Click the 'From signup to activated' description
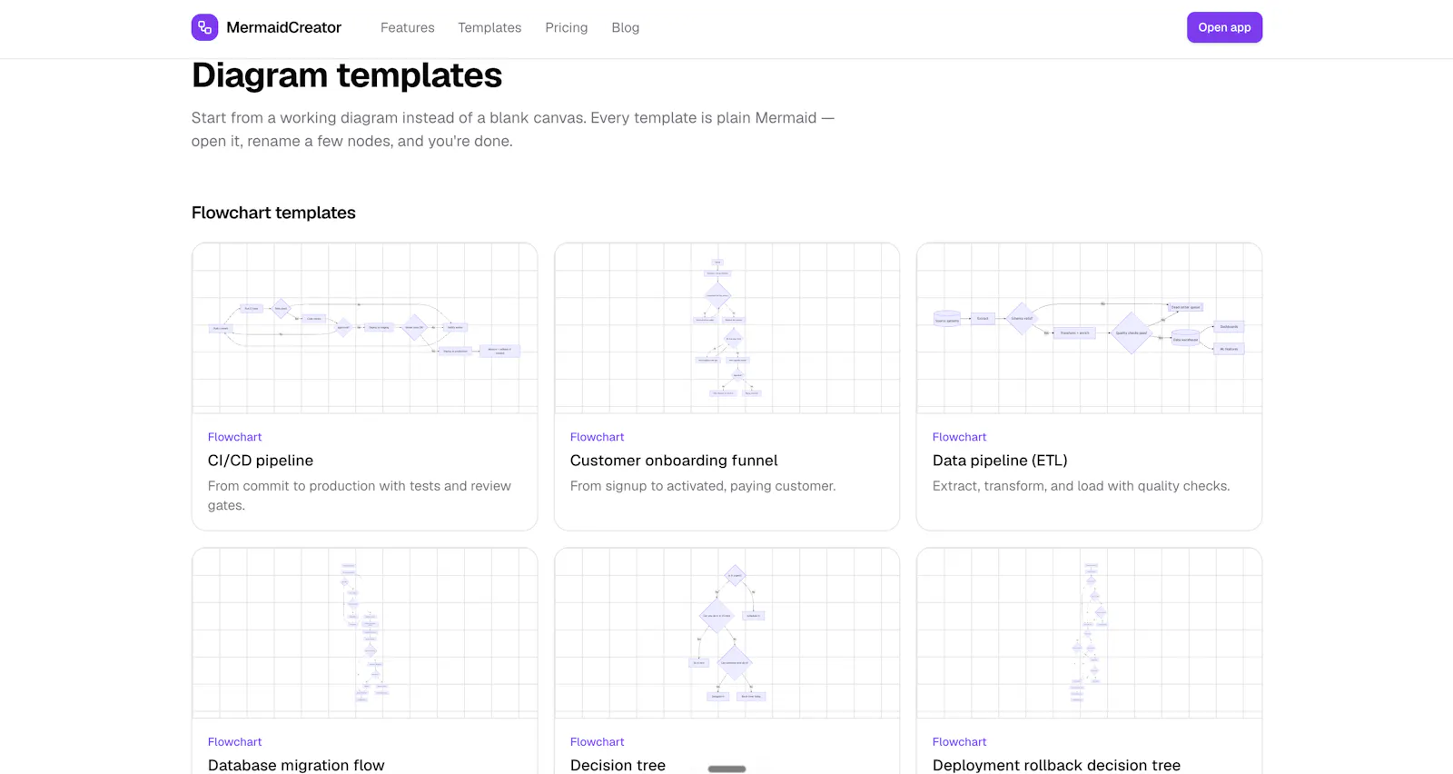This screenshot has height=774, width=1453. click(x=703, y=486)
